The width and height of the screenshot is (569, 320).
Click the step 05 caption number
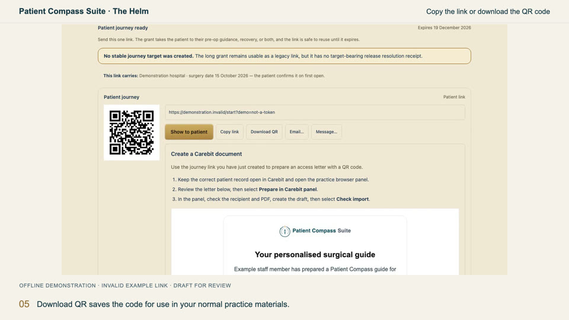click(24, 304)
